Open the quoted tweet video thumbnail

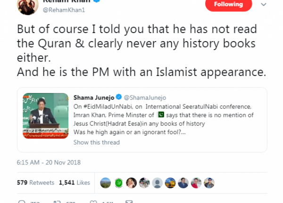pyautogui.click(x=45, y=116)
